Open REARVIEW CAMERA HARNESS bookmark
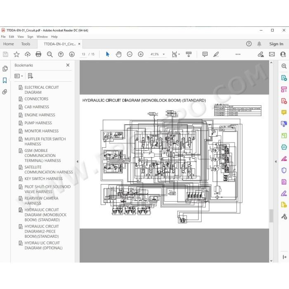Viewport: 289px width, 289px height. (41, 201)
